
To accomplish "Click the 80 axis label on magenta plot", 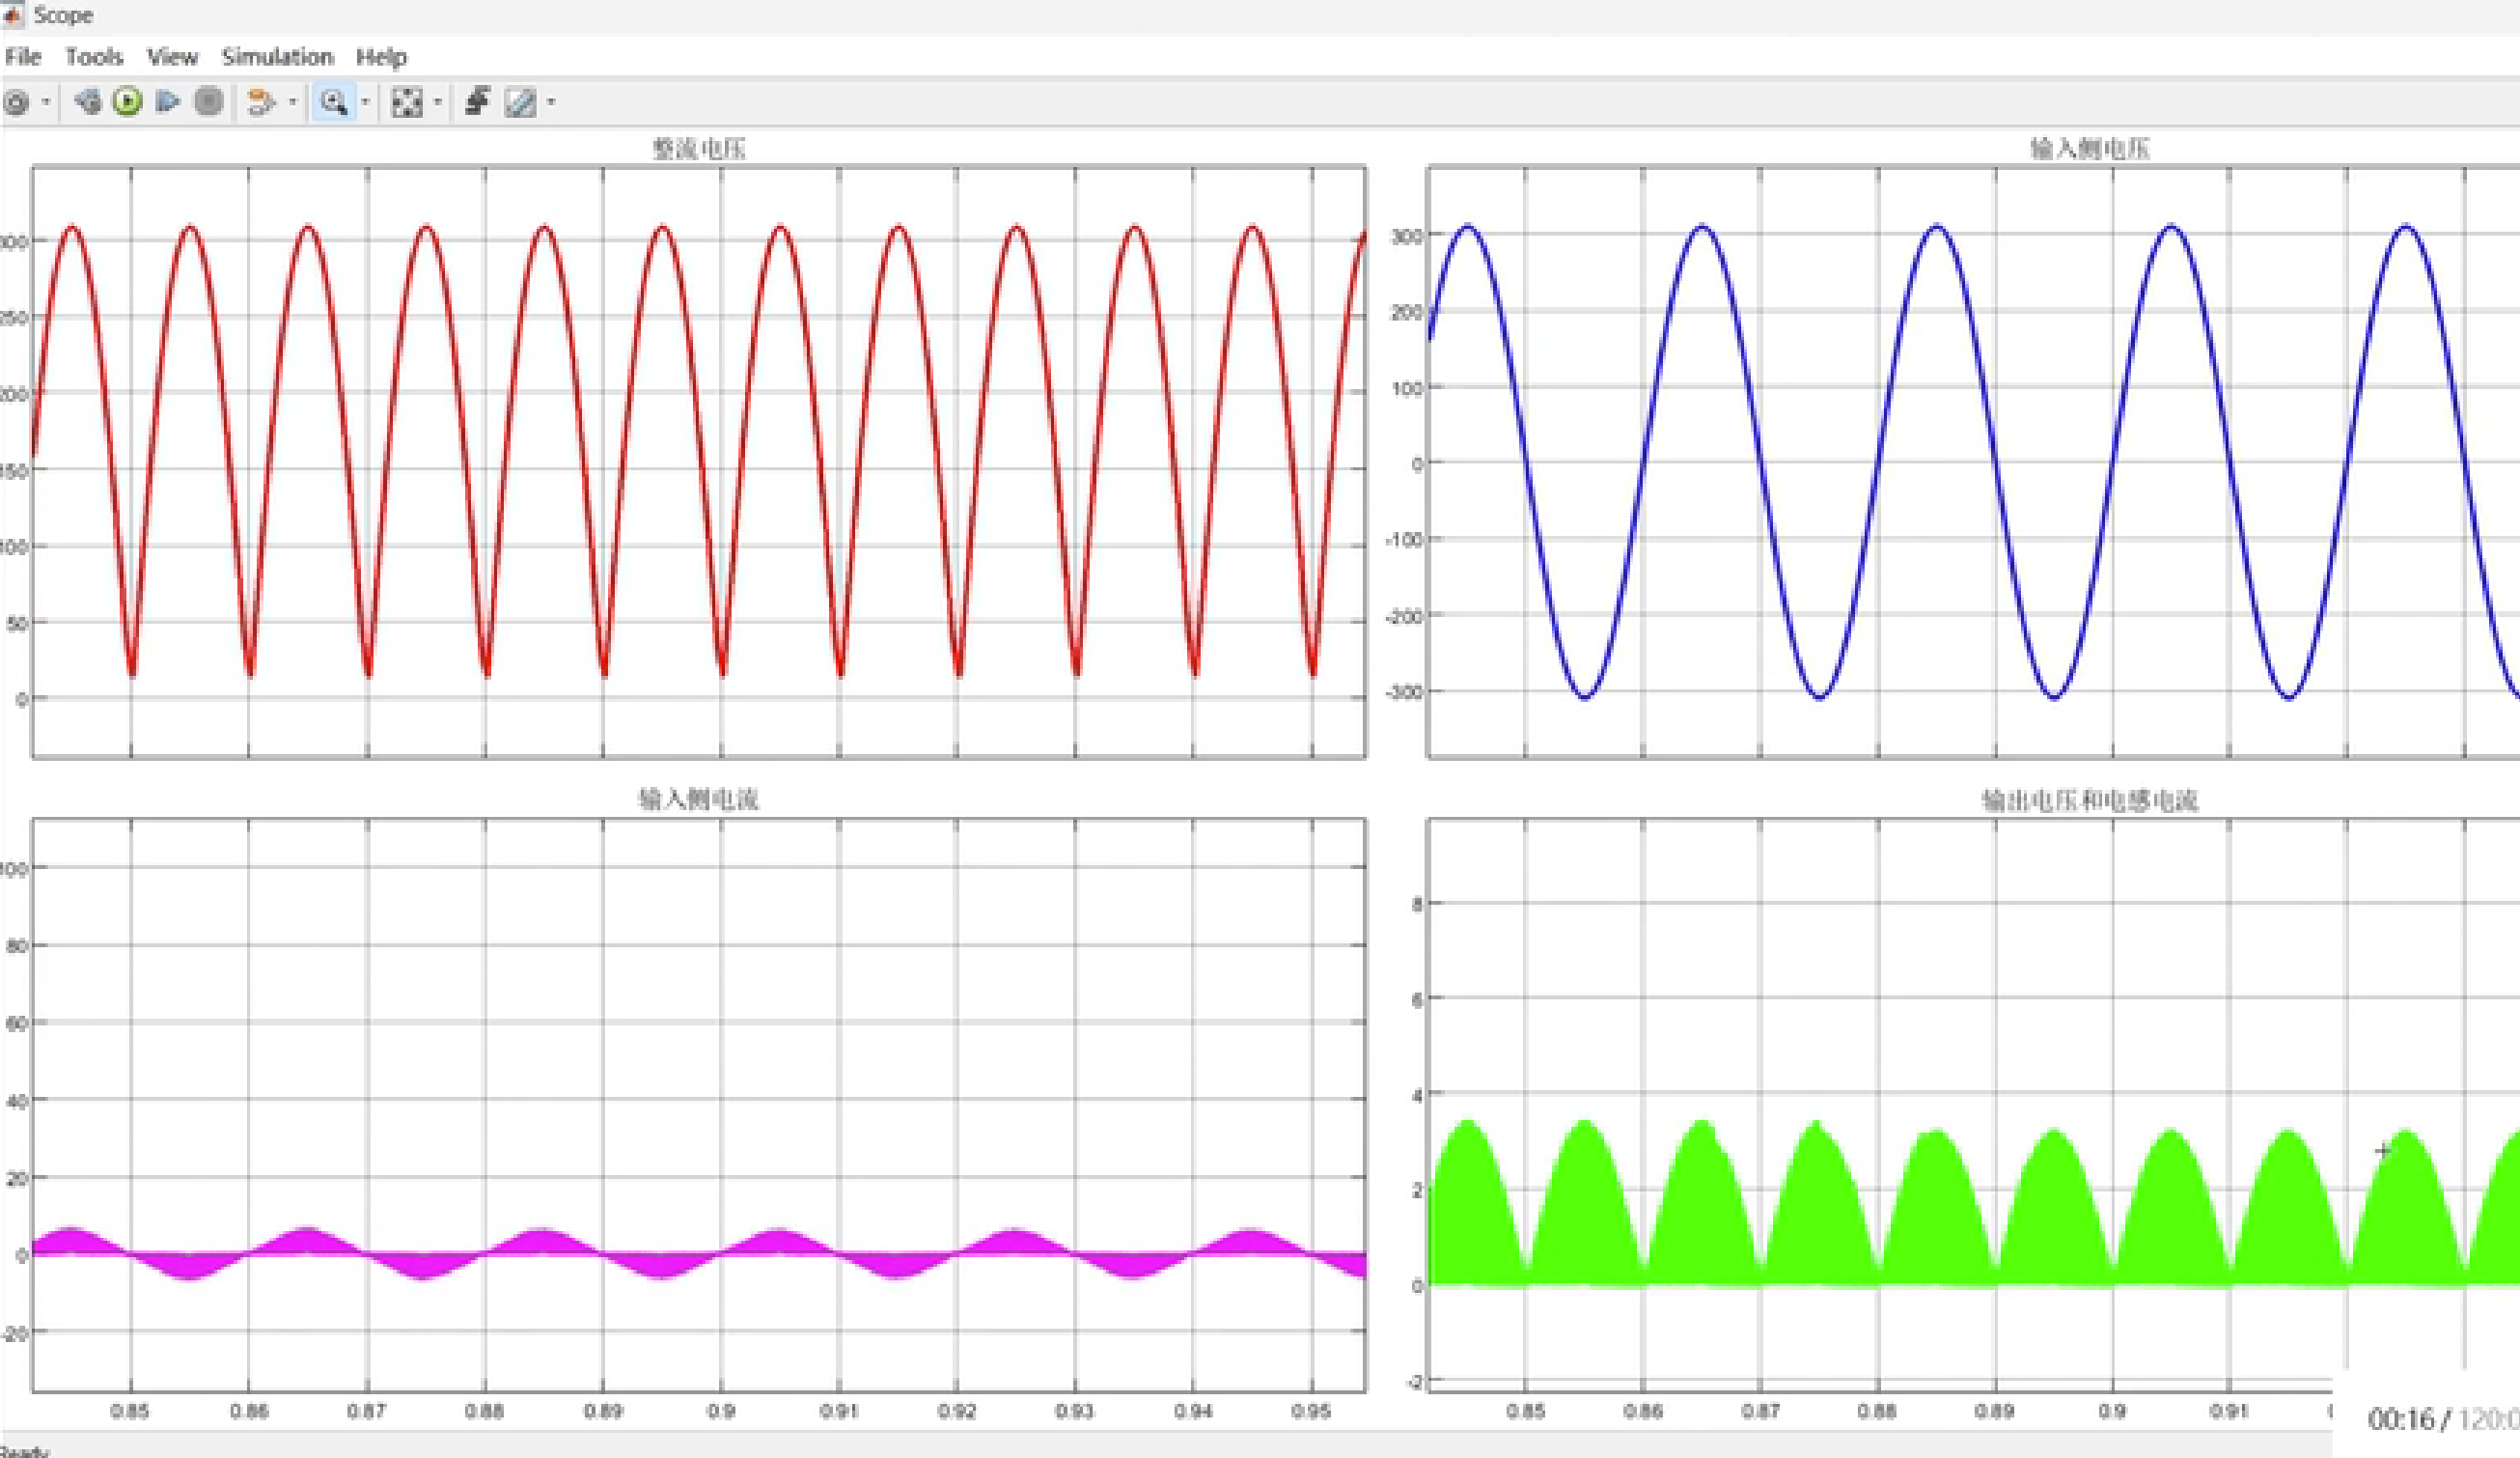I will click(17, 945).
